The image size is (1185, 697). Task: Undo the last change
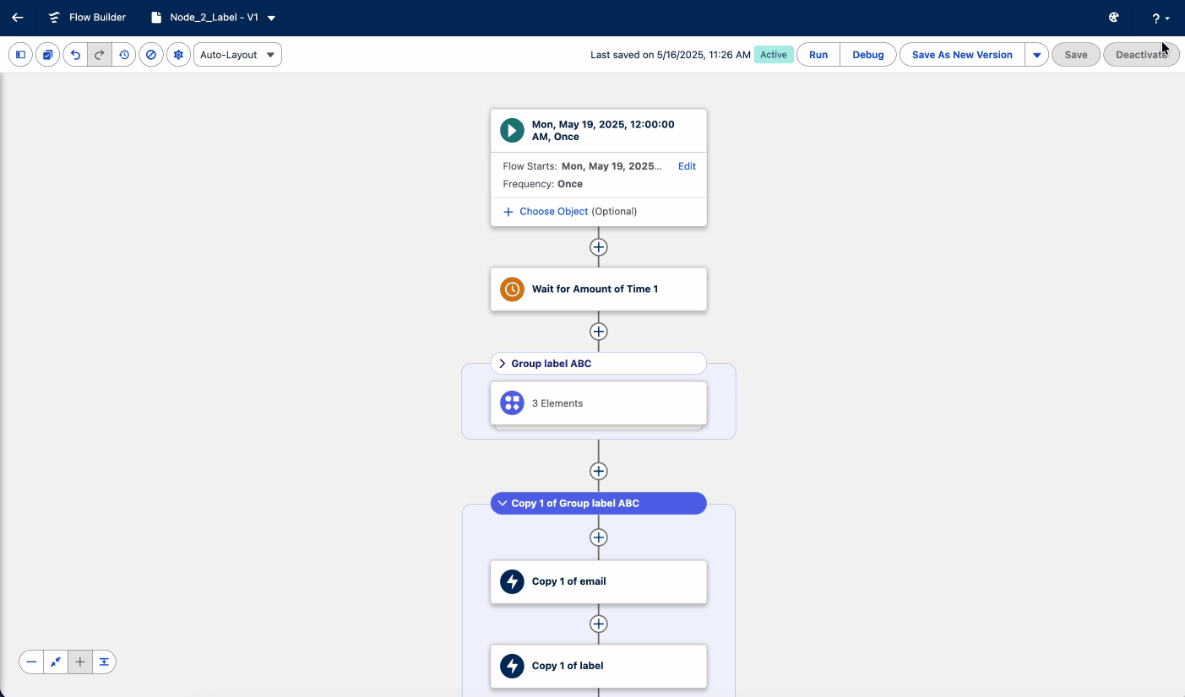[75, 55]
